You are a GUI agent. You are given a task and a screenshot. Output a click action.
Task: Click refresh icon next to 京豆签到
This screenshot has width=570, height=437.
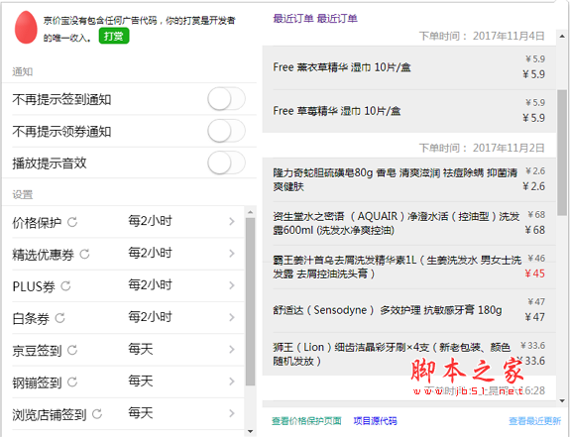click(x=72, y=350)
